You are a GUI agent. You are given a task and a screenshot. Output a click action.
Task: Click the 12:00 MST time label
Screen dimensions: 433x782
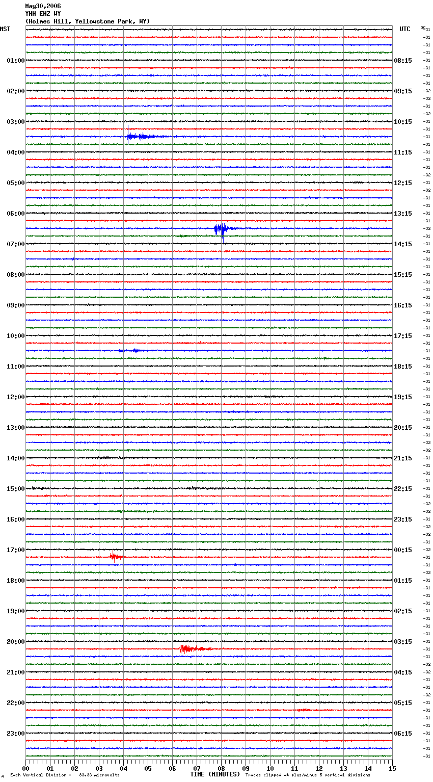(x=16, y=397)
